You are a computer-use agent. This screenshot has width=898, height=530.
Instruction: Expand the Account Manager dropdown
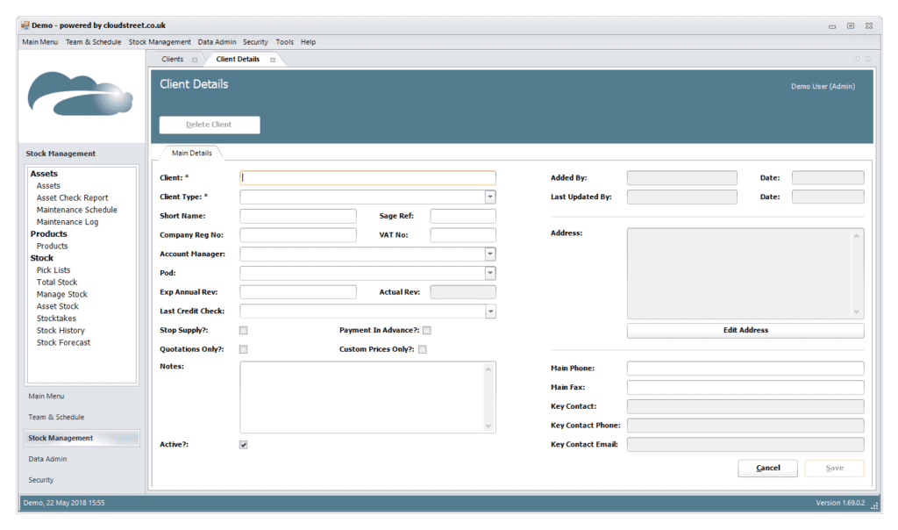click(x=488, y=254)
